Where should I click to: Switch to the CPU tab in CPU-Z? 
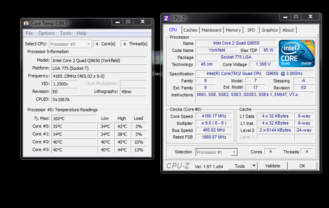173,30
